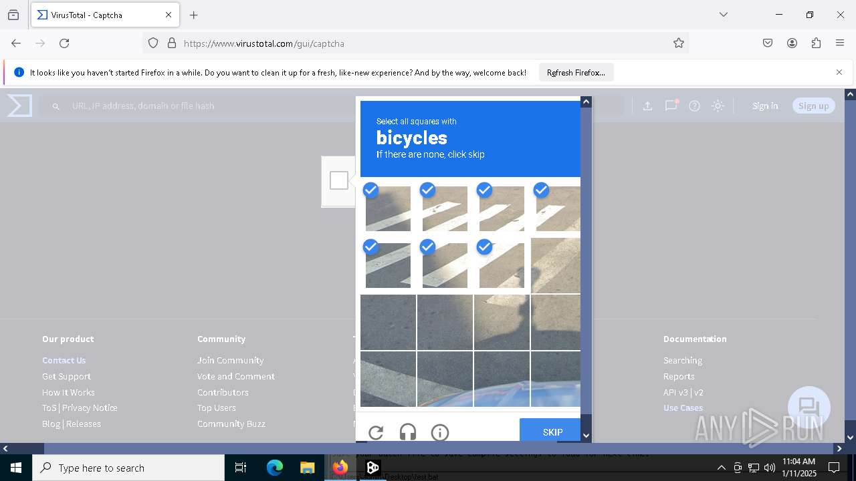Open the notifications chat icon
Image resolution: width=856 pixels, height=481 pixels.
pos(671,106)
